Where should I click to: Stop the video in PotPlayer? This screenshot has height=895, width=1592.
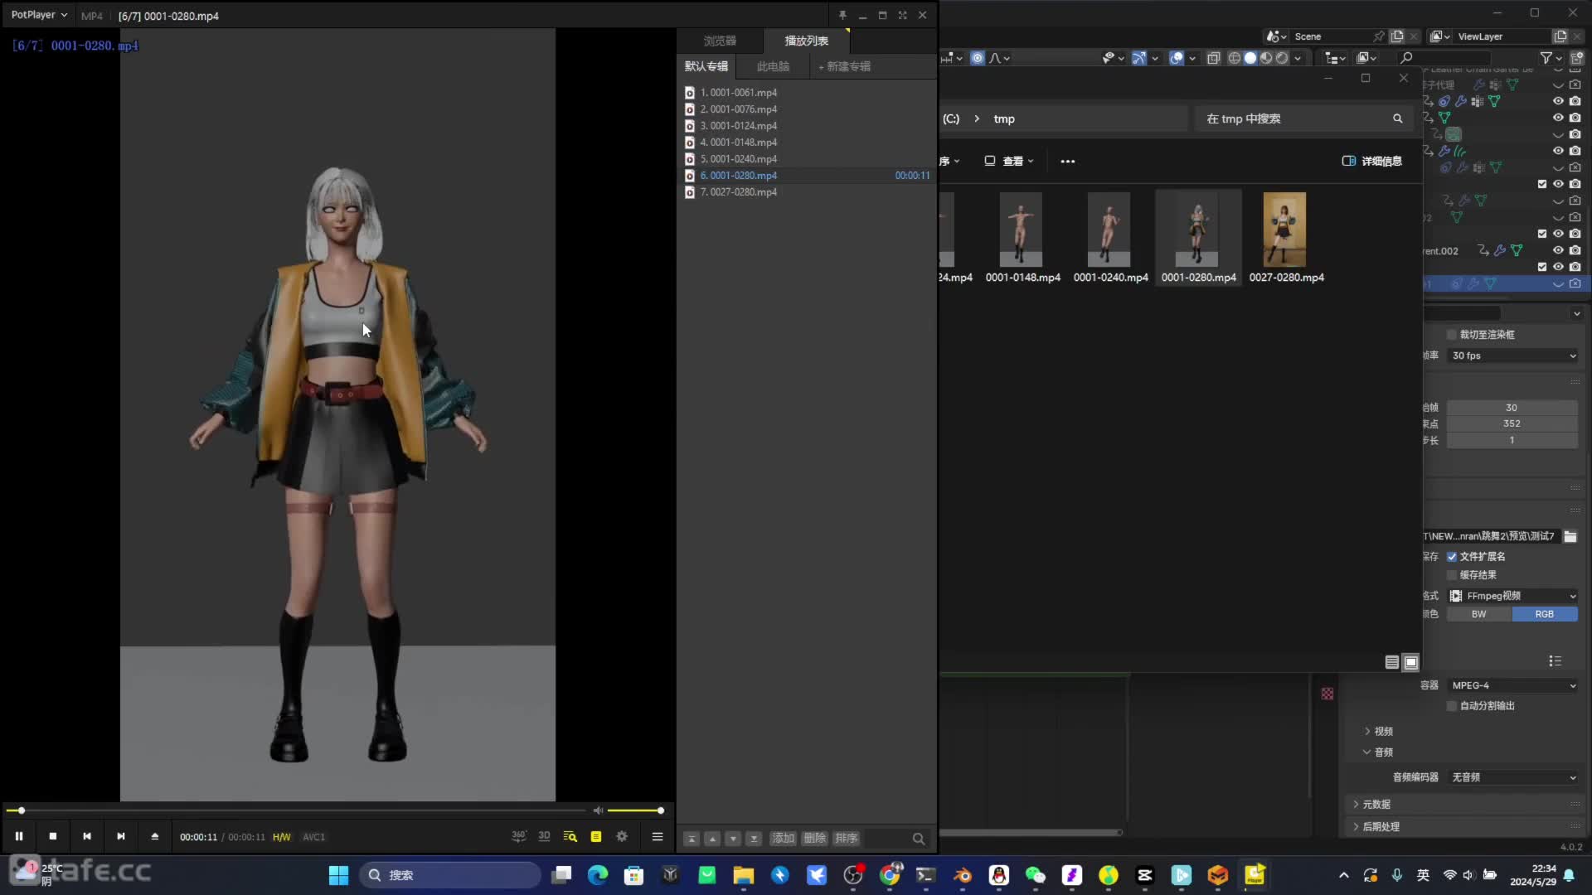53,837
